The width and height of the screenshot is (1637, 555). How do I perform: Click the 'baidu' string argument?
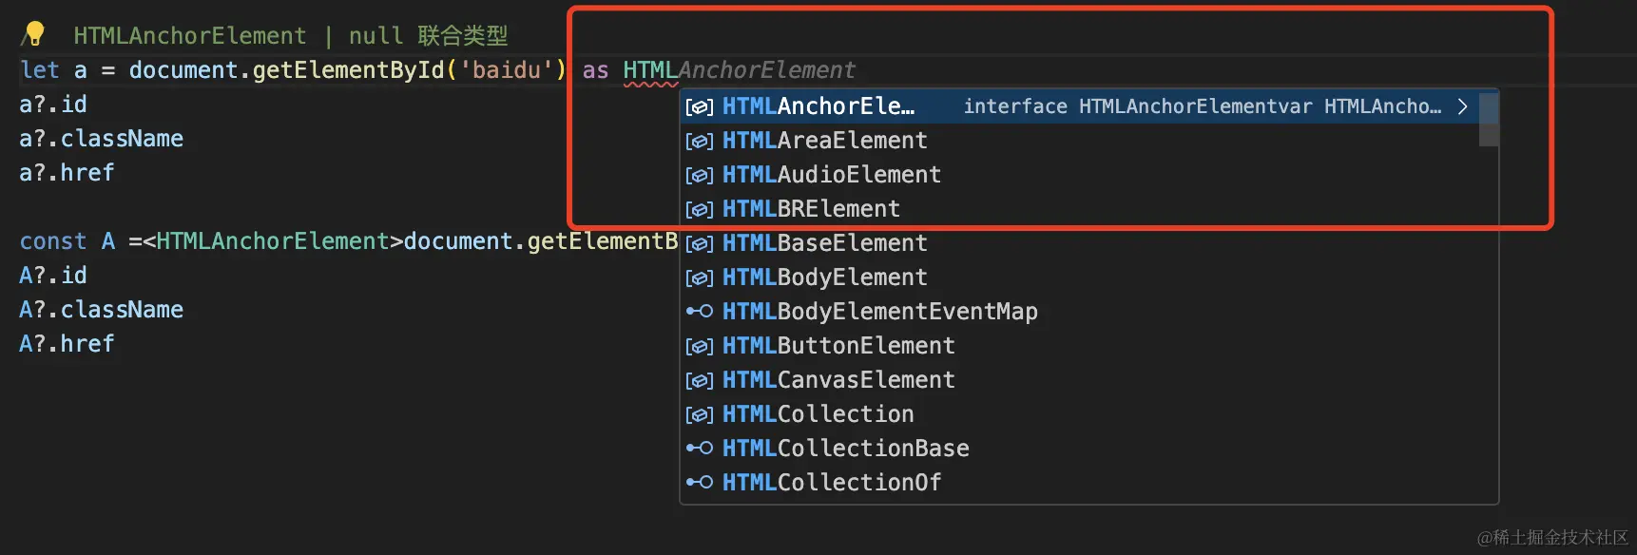coord(507,70)
